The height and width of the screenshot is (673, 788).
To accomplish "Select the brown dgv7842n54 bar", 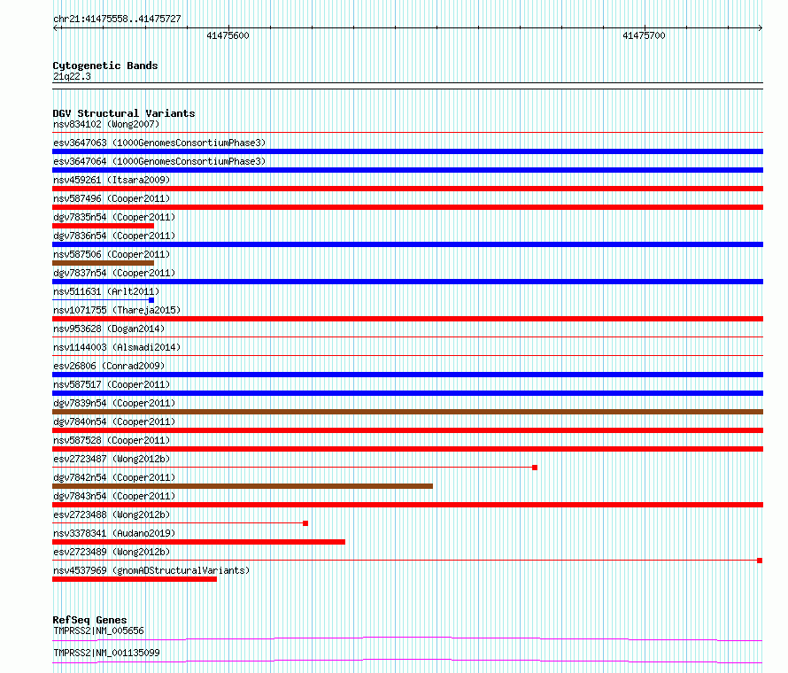I will (x=243, y=486).
